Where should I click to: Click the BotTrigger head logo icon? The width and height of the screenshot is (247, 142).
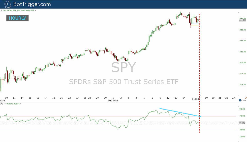click(8, 4)
